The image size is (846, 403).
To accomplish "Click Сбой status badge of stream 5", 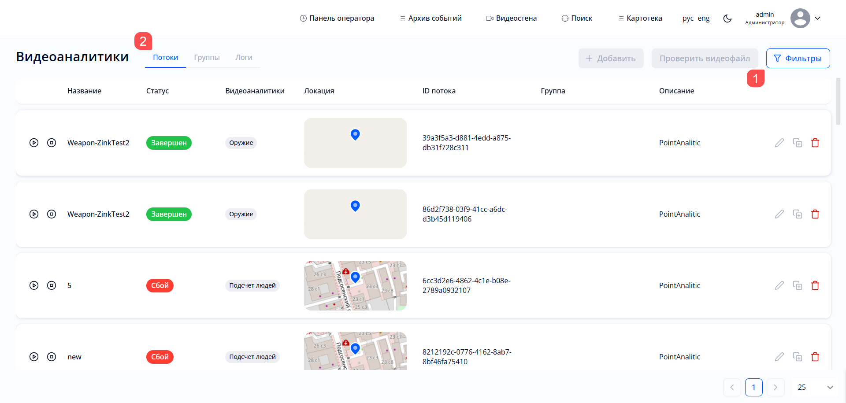I will [160, 285].
